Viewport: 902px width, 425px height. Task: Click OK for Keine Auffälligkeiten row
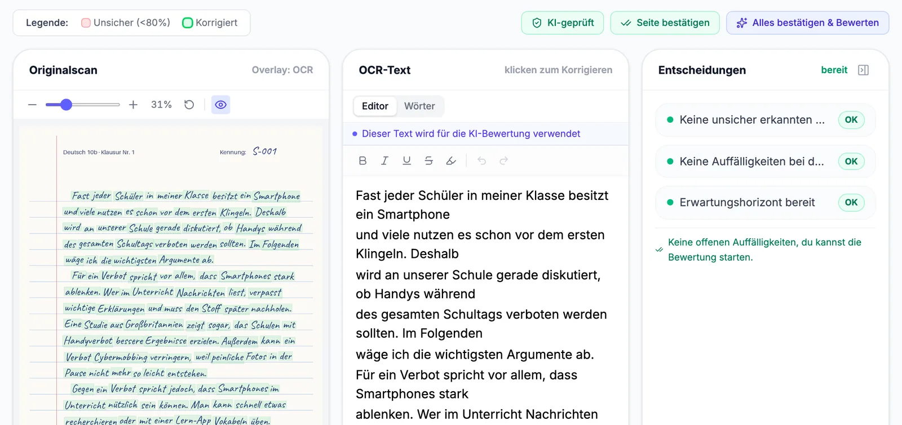click(x=851, y=162)
